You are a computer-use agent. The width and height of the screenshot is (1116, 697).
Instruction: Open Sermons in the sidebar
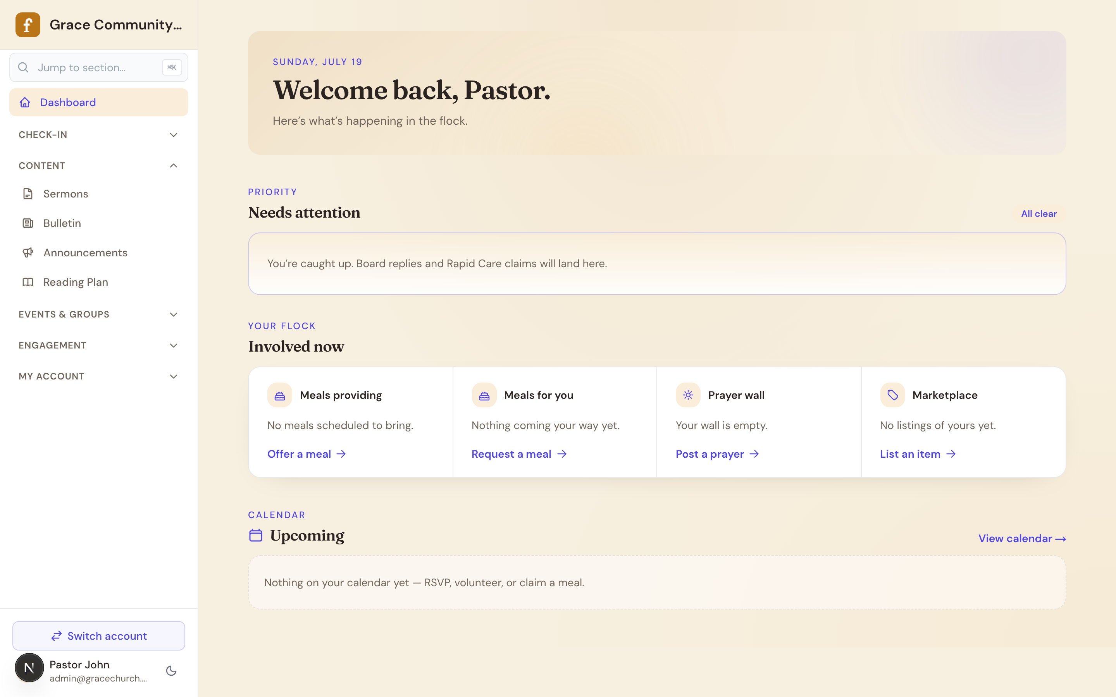(x=99, y=194)
